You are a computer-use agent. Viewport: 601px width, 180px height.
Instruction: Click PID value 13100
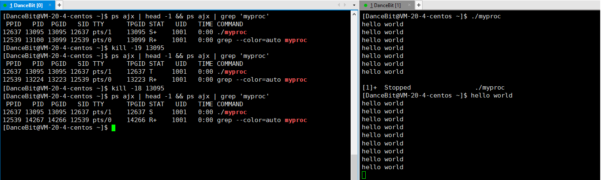(x=34, y=40)
